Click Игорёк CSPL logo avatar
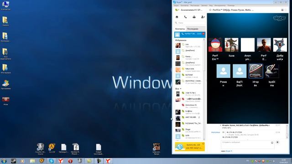The height and width of the screenshot is (164, 292). pos(255,71)
